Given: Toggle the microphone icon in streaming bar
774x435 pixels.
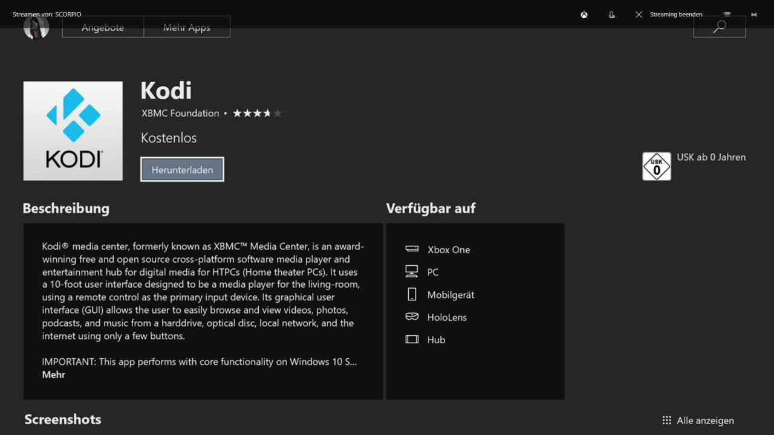Looking at the screenshot, I should [612, 14].
